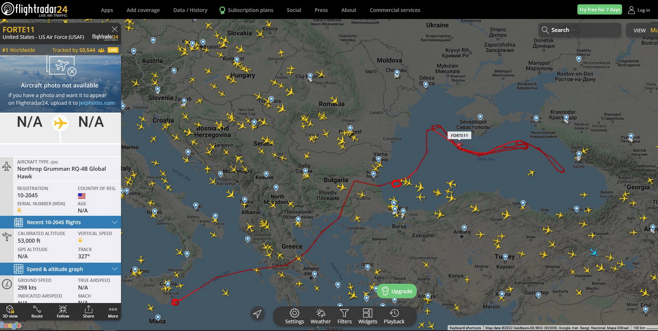Open the Filters panel
This screenshot has width=658, height=331.
click(x=345, y=316)
